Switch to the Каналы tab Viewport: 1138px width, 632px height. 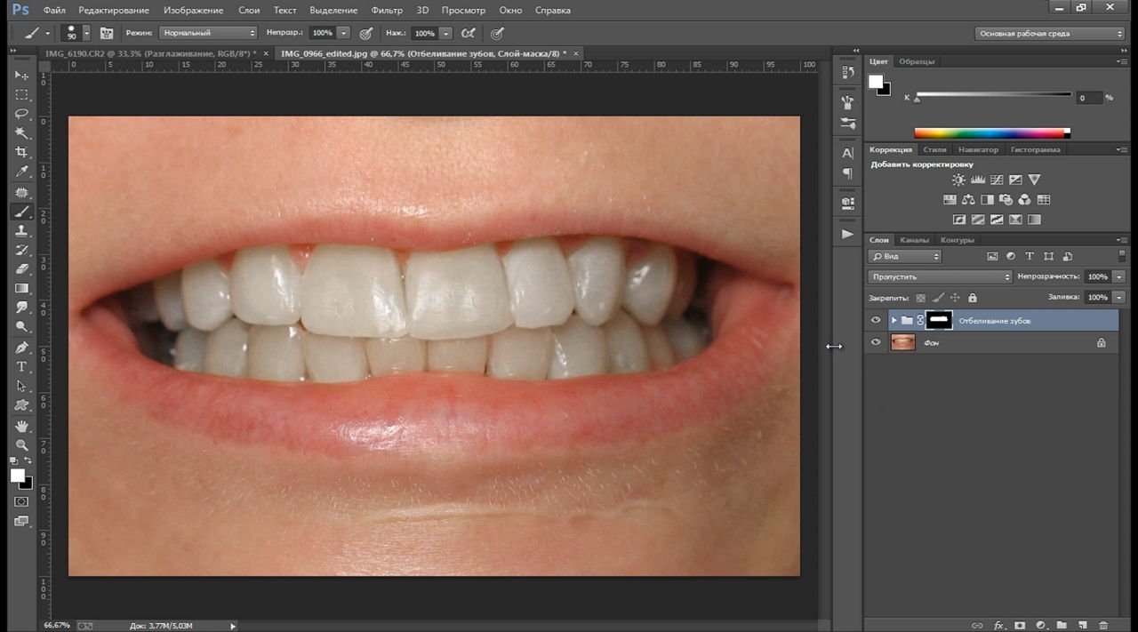click(914, 240)
